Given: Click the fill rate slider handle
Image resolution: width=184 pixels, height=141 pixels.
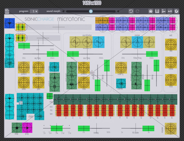Looking at the screenshot, I should (x=148, y=128).
